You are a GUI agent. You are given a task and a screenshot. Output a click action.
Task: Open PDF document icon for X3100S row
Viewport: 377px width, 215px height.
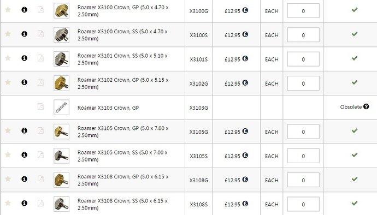(x=40, y=34)
